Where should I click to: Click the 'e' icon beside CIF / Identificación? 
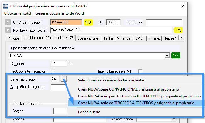8,22
